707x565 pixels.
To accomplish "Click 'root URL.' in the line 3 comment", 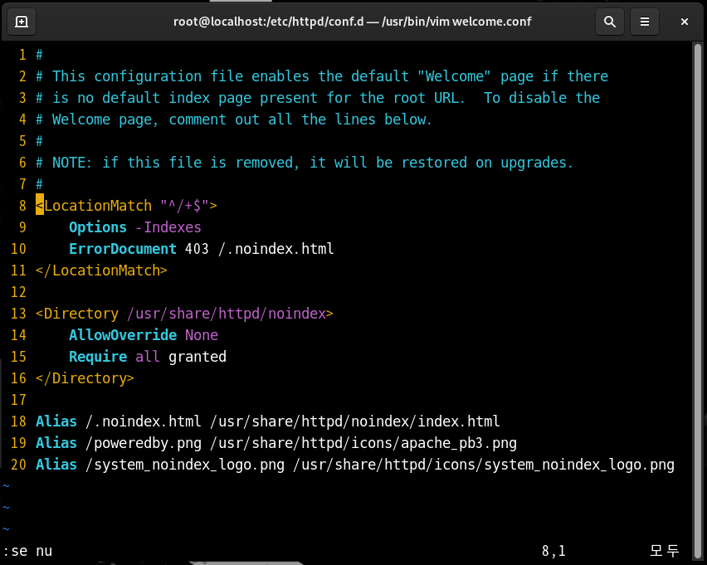I will pyautogui.click(x=429, y=98).
